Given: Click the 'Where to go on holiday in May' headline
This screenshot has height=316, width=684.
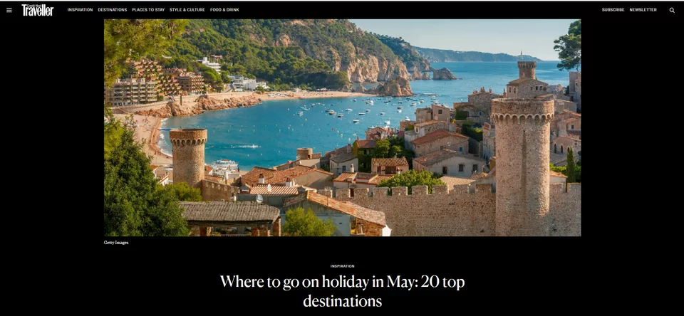Looking at the screenshot, I should click(342, 291).
